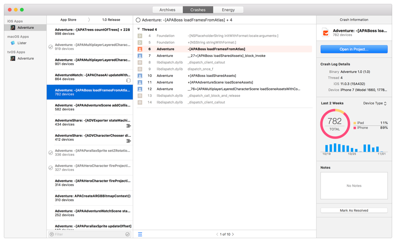Click the Apple Watch icon on AdventureWatch crash
This screenshot has width=396, height=242.
pos(128,80)
